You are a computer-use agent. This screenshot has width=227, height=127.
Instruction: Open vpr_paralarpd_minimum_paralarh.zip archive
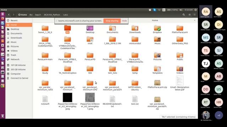tap(157, 99)
